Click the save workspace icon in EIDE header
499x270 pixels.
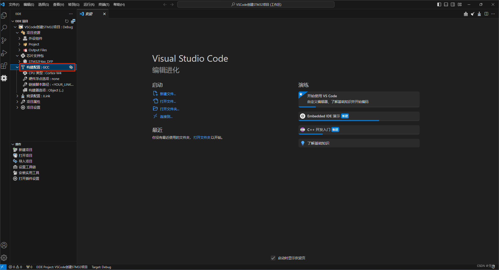click(x=73, y=21)
